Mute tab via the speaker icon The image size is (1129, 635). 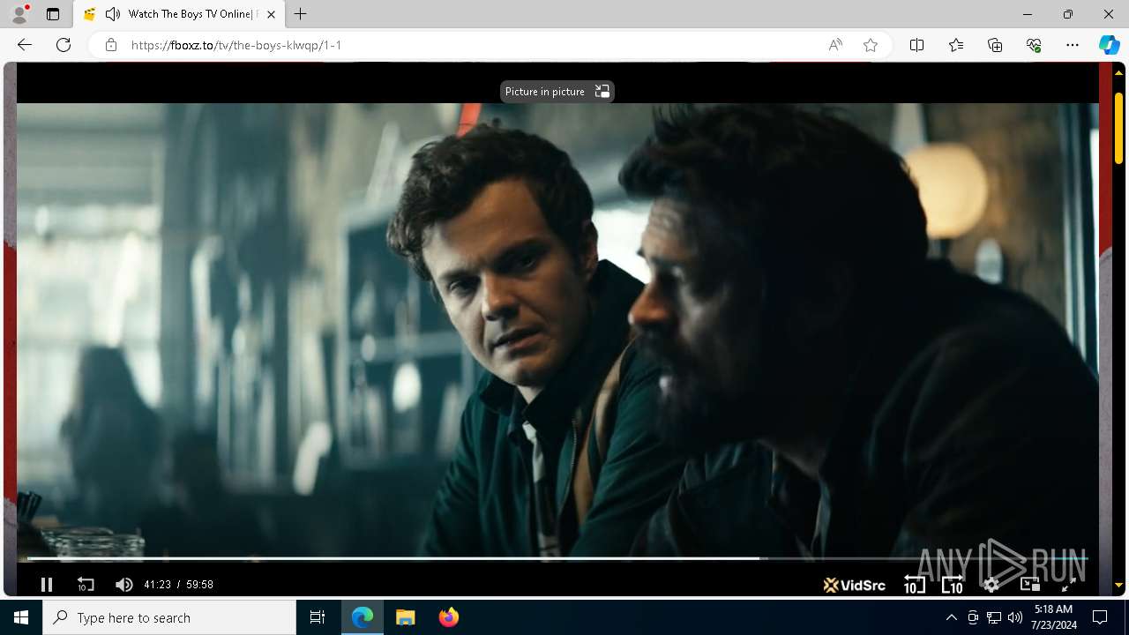click(113, 14)
